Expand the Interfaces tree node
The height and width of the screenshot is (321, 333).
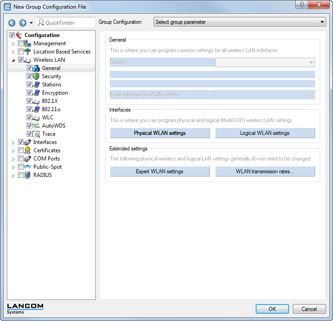[14, 142]
